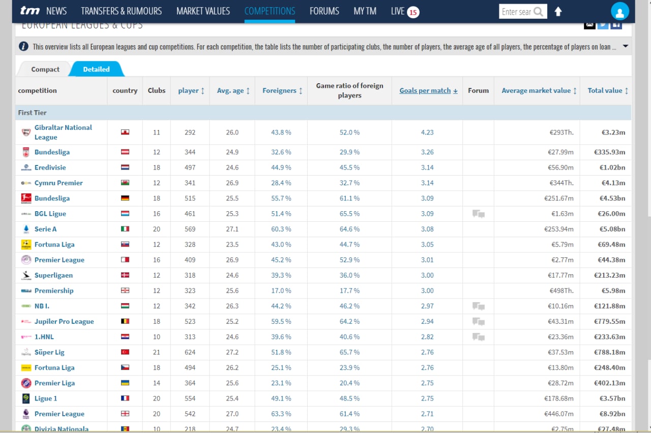Click goals per match value 4.23
This screenshot has height=433, width=651.
[x=427, y=132]
